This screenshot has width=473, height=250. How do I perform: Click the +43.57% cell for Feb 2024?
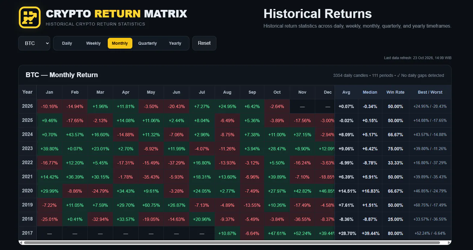coord(75,135)
